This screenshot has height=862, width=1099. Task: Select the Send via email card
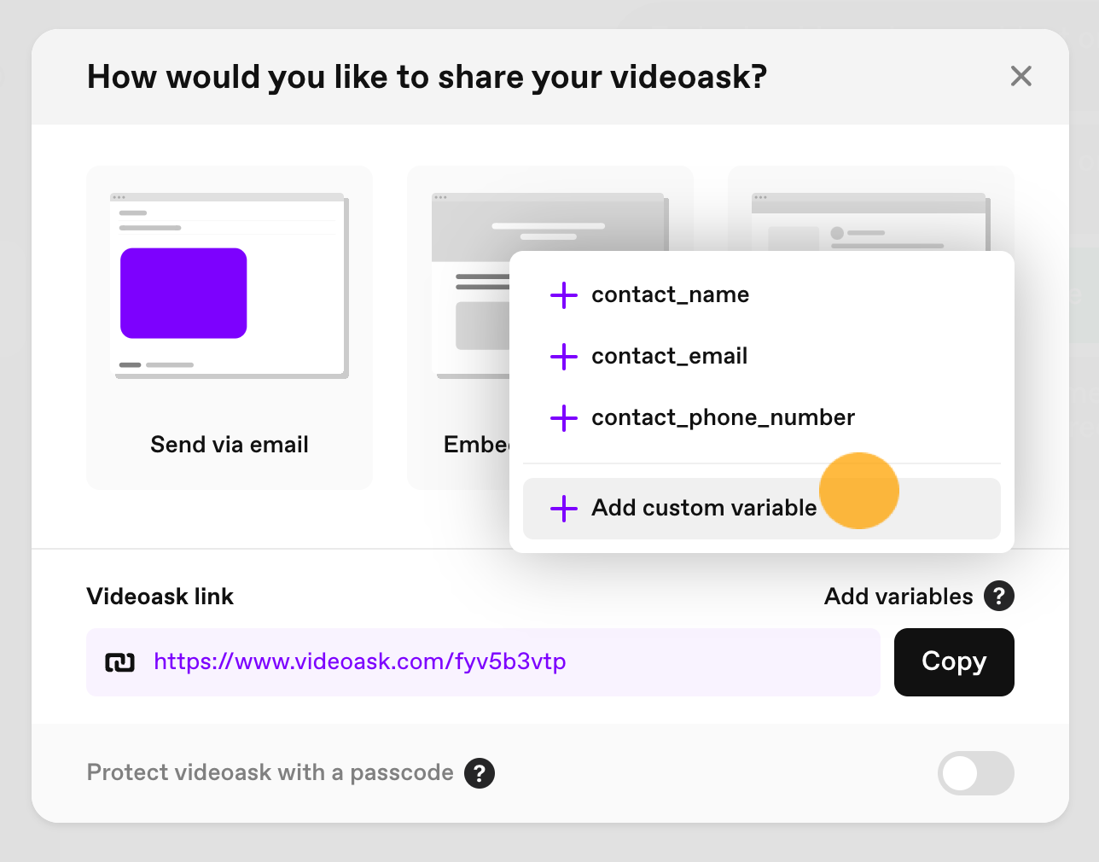pos(230,328)
